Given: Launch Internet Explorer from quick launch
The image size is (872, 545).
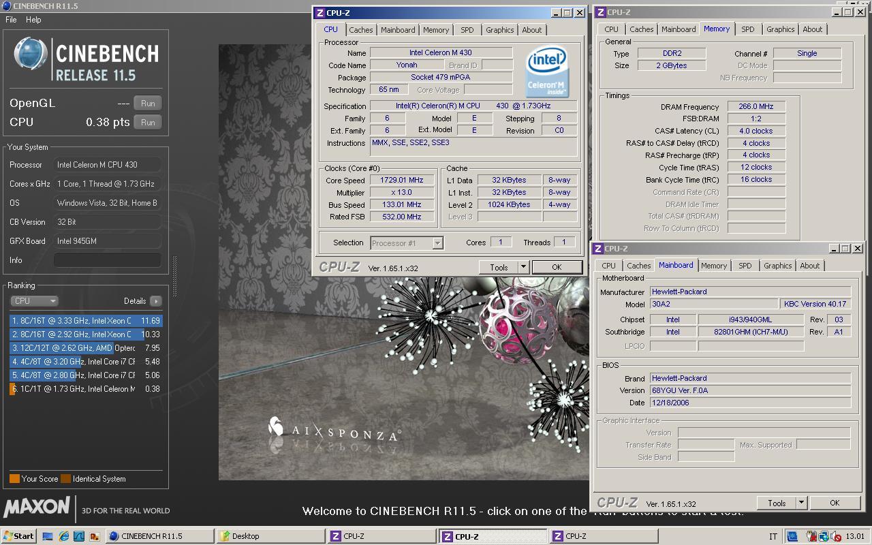Looking at the screenshot, I should pos(63,536).
